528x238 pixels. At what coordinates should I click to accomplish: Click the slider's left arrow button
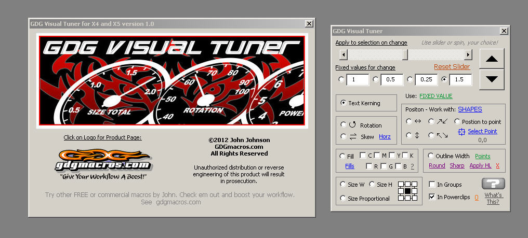[x=343, y=54]
